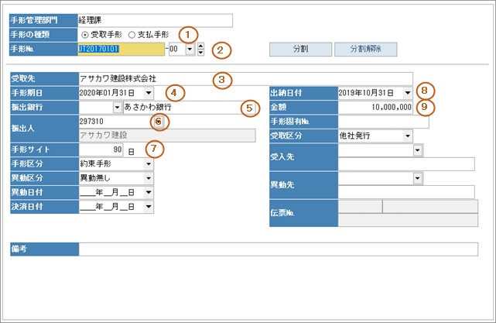Open the 出納日付 date picker dropdown

(x=408, y=93)
